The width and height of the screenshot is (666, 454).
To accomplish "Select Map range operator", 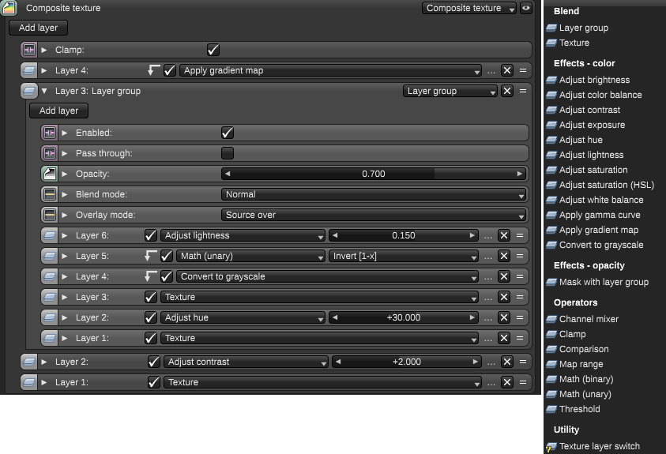I will click(581, 364).
